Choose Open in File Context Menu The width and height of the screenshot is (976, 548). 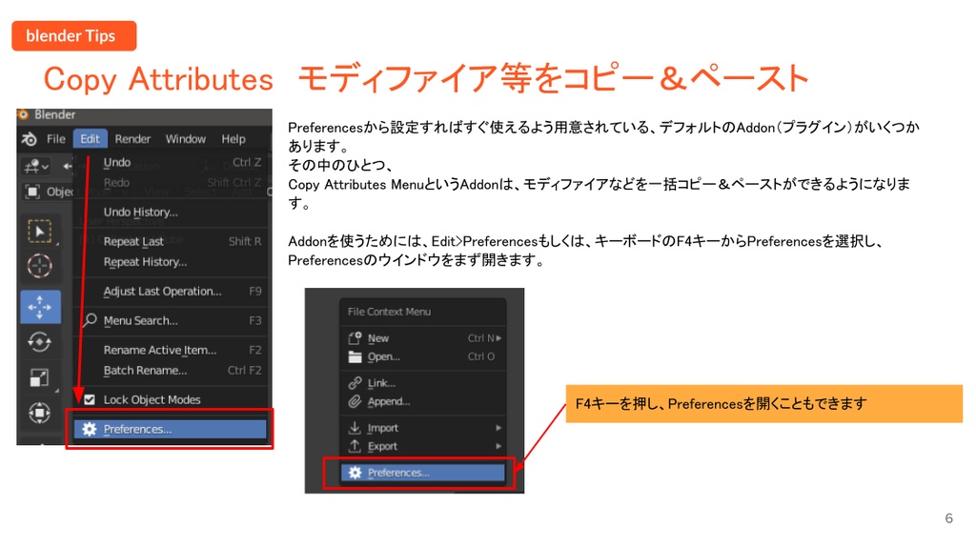click(422, 356)
